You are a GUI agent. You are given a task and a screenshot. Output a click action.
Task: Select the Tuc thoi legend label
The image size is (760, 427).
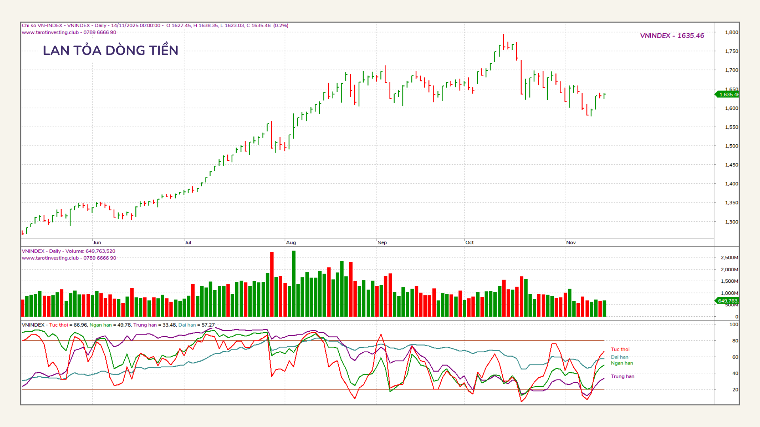point(620,350)
